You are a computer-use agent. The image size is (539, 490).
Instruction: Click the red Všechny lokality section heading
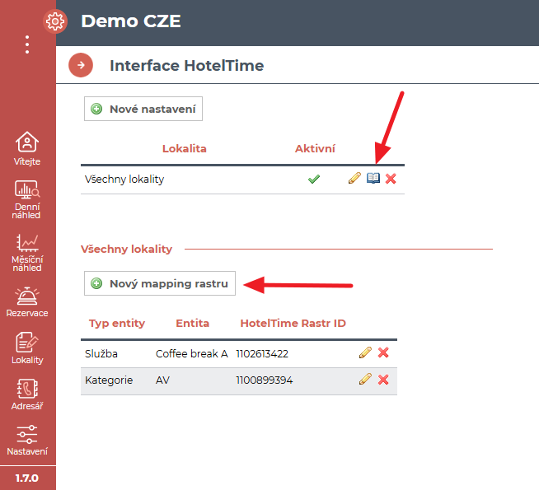point(126,249)
